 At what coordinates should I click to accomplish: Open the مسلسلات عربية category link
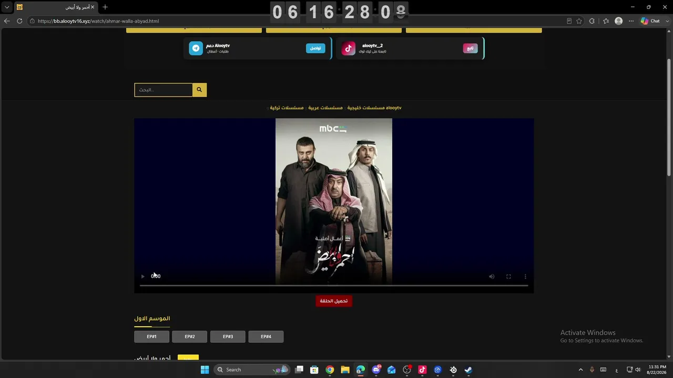pos(325,108)
